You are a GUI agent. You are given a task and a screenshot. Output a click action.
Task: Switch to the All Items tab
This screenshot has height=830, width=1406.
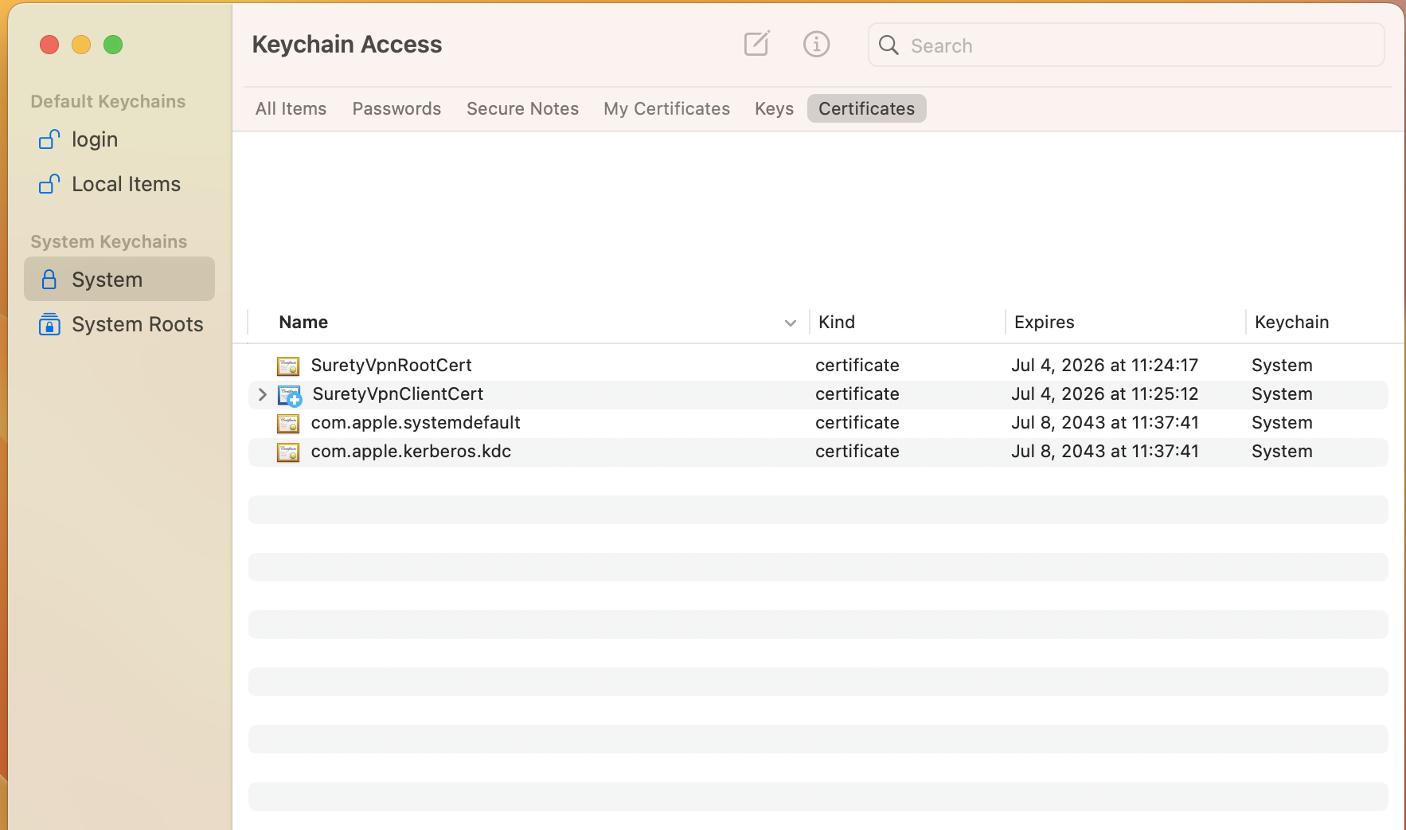pyautogui.click(x=291, y=108)
